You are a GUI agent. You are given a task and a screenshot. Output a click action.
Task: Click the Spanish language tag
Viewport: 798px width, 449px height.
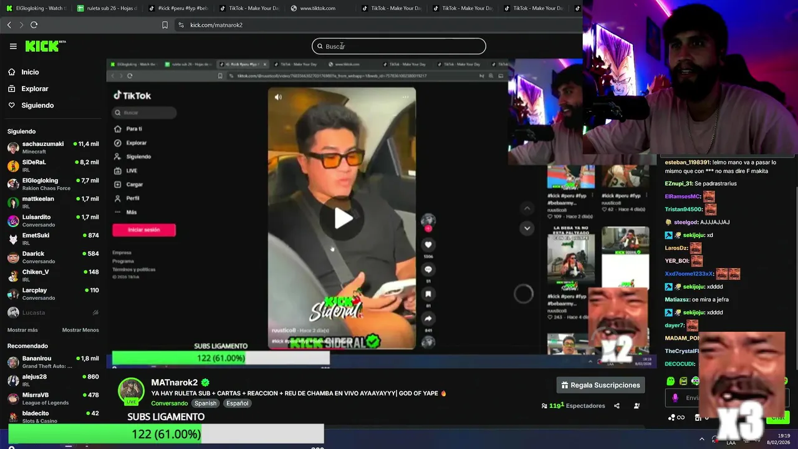click(x=205, y=403)
